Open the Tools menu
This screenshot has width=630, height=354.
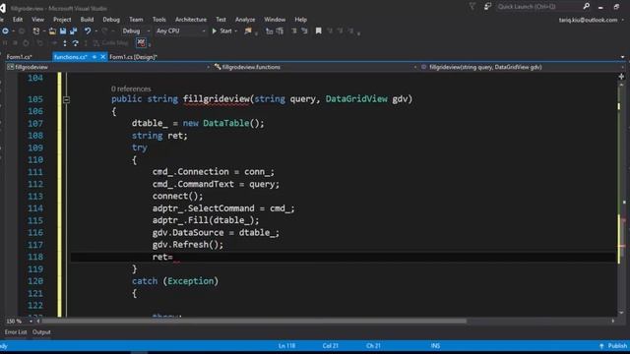click(x=159, y=20)
